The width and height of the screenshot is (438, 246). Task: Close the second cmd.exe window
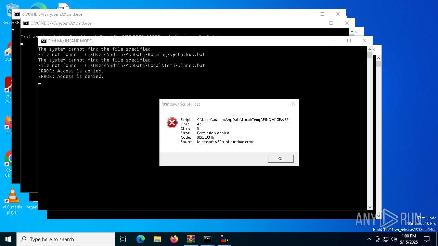tap(347, 23)
